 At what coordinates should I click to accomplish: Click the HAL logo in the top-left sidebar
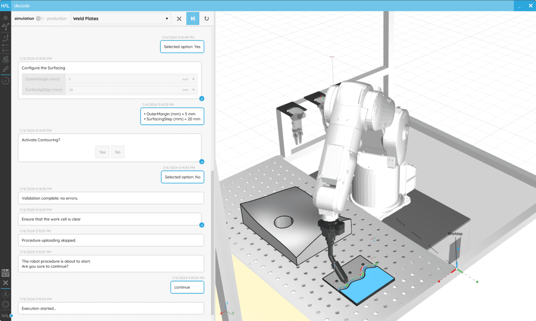(x=6, y=5)
